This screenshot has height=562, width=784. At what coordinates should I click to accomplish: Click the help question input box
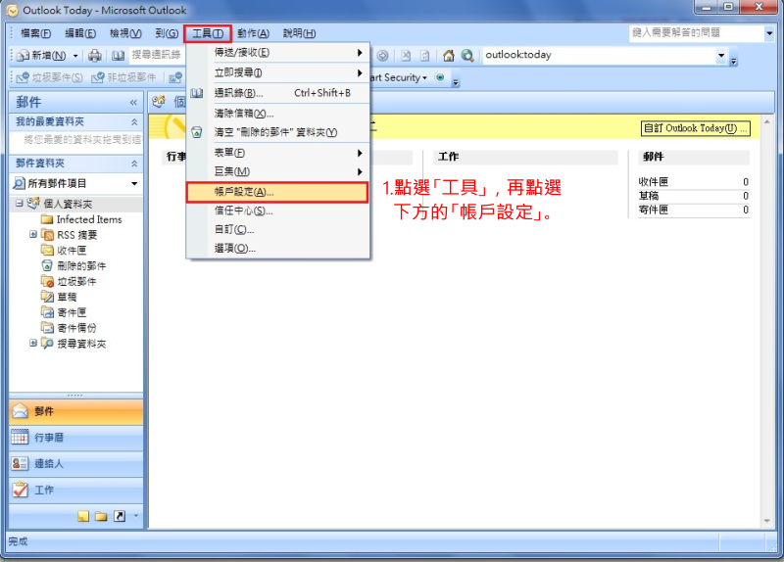coord(696,33)
